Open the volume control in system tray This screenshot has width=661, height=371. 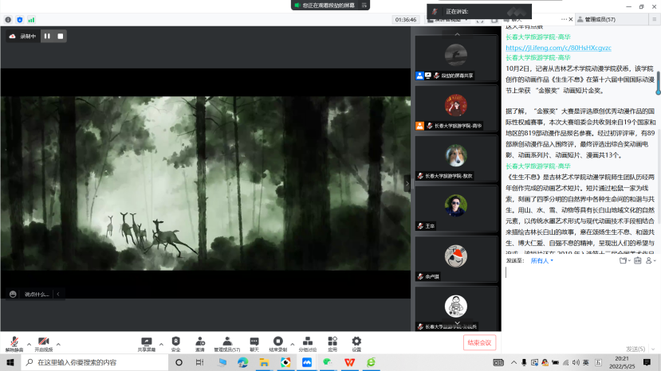coord(576,362)
